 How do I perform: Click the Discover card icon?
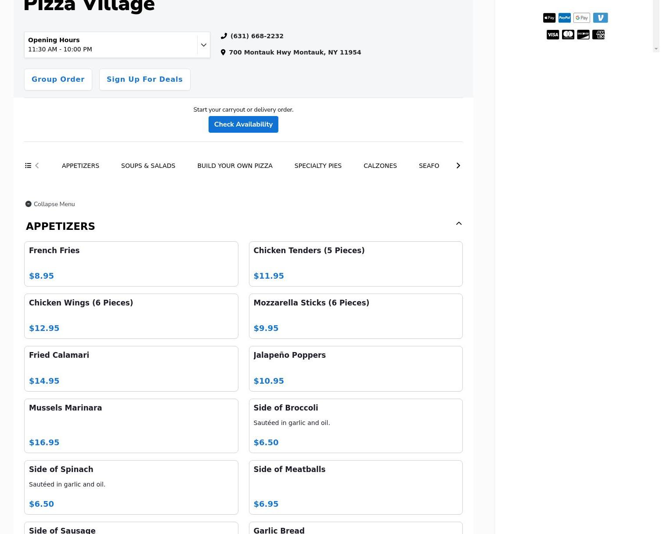pyautogui.click(x=583, y=35)
